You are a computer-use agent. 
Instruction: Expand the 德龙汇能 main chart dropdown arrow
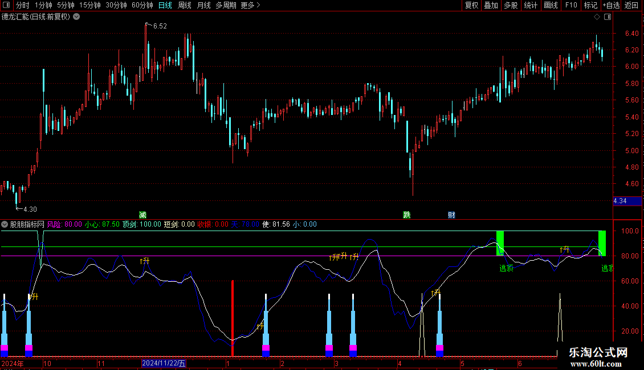(x=76, y=17)
